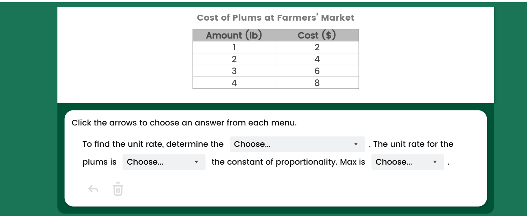Click the table cell containing 8
Viewport: 527px width, 216px height.
pos(317,83)
